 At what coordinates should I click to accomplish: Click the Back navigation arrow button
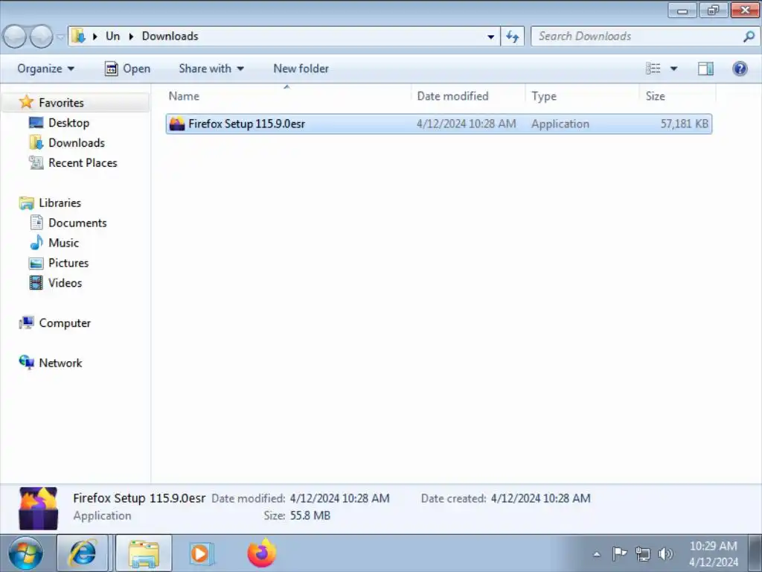[x=15, y=36]
